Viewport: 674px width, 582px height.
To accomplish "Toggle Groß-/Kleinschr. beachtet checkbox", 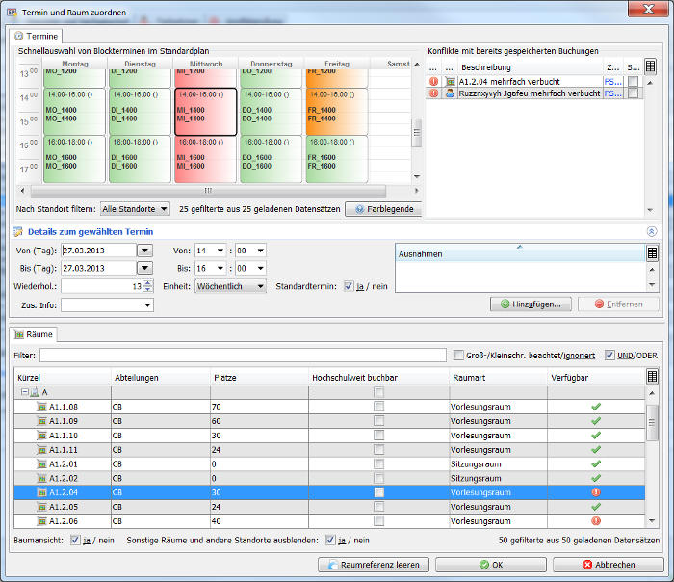I will [x=458, y=355].
